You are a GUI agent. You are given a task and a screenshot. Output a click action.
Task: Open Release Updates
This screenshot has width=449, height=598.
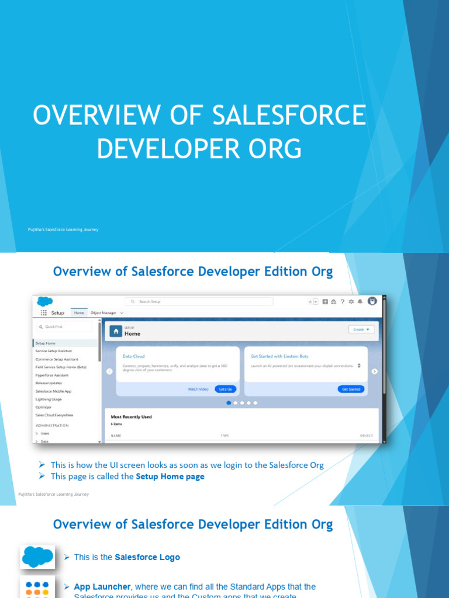point(49,383)
